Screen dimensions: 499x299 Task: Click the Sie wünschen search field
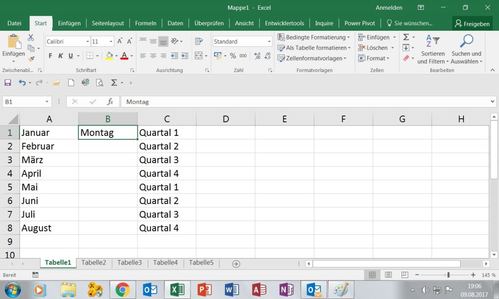click(x=409, y=23)
